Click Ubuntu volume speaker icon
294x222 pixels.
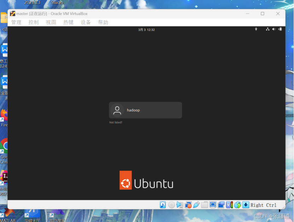click(x=274, y=29)
